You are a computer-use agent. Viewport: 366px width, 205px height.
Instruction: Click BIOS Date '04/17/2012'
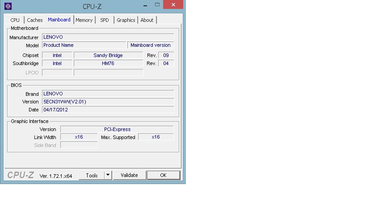(108, 110)
